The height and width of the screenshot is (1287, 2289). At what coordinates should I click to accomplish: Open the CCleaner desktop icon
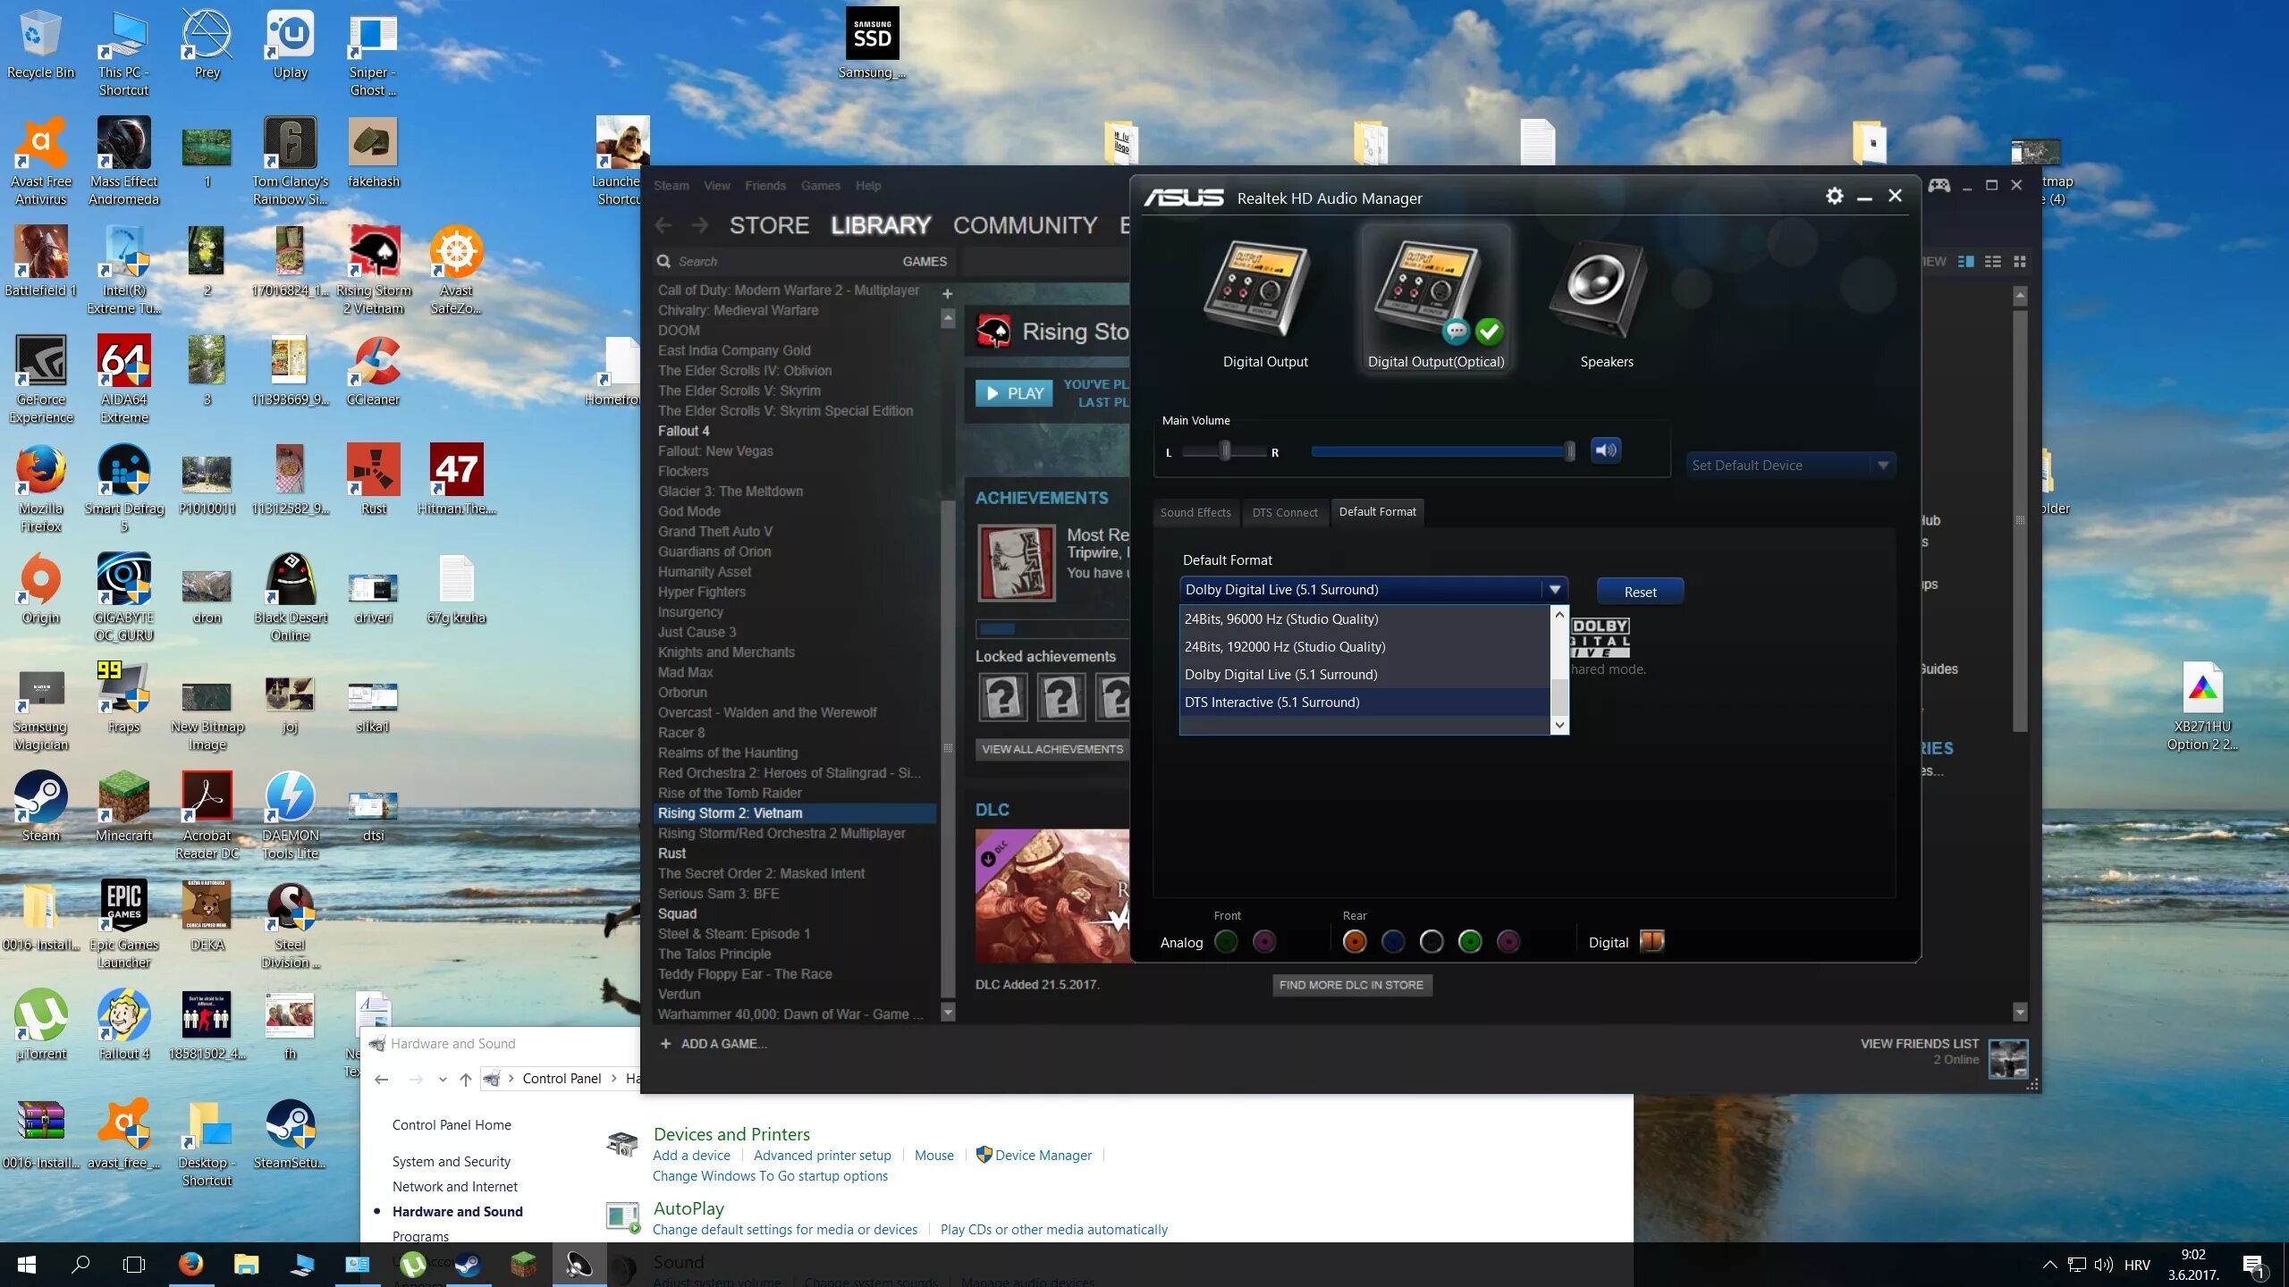tap(373, 371)
